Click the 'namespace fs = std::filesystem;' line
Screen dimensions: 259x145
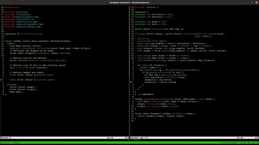pos(23,34)
